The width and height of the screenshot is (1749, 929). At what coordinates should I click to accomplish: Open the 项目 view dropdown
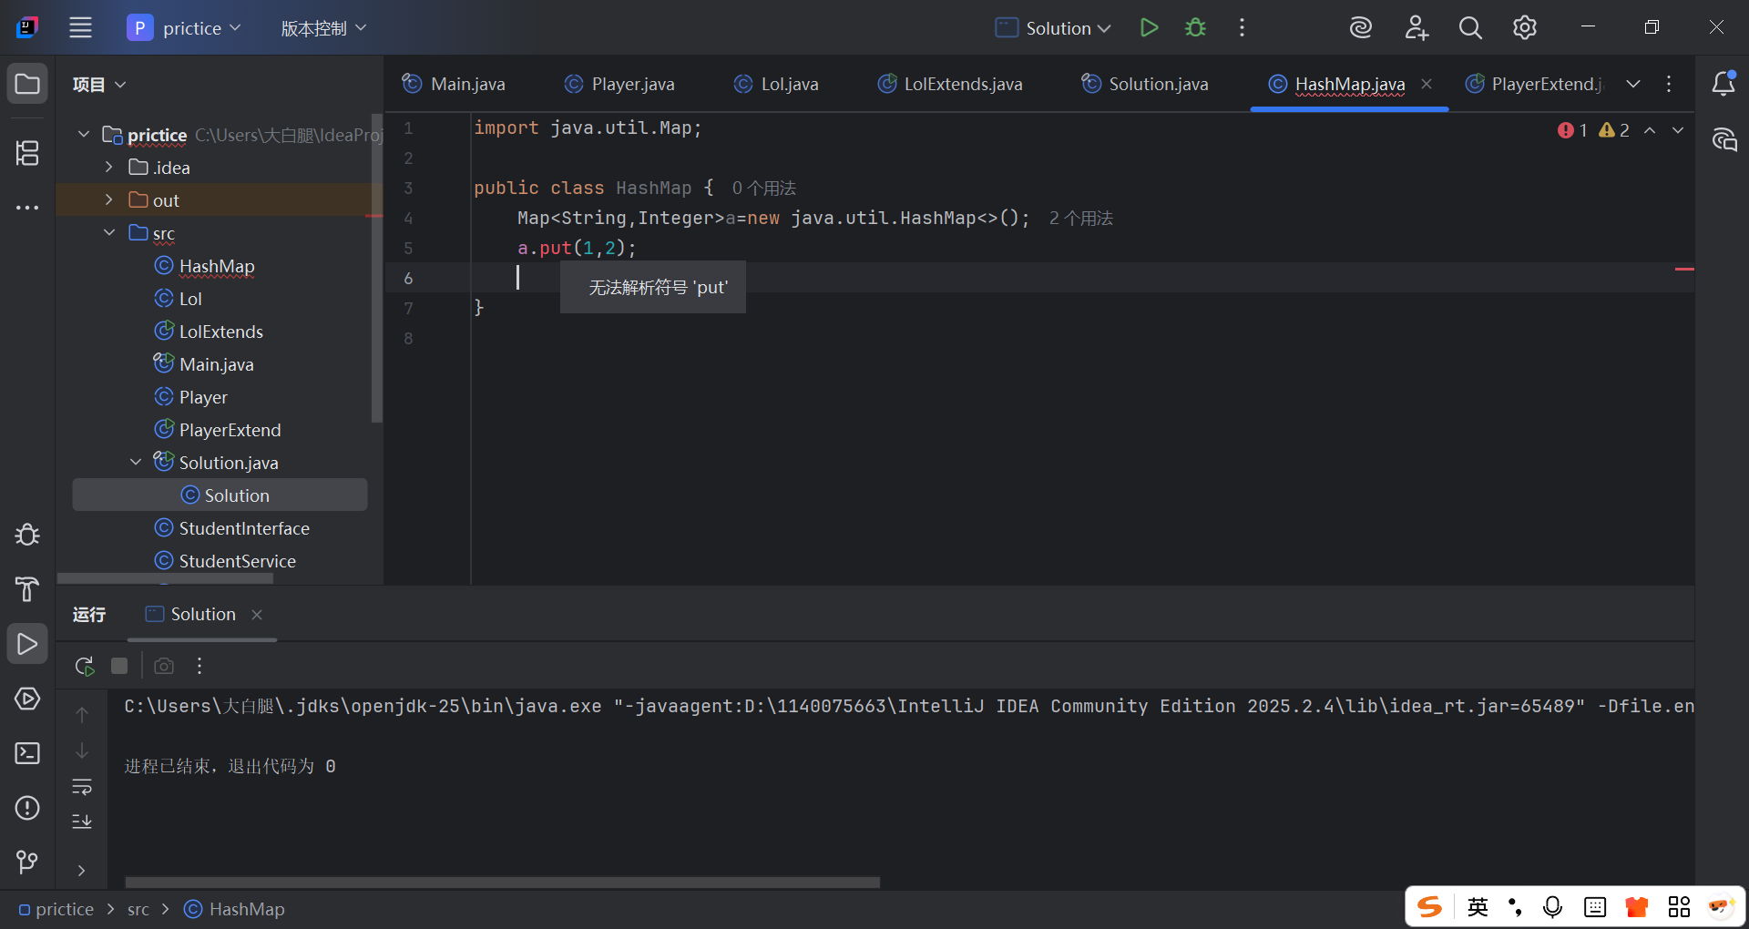(x=99, y=85)
